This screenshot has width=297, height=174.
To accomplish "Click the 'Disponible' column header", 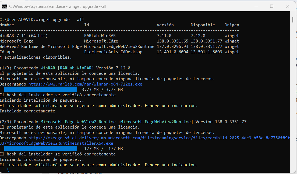I will point(203,25).
